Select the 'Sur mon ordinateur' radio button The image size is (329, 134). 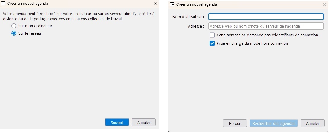pos(14,26)
